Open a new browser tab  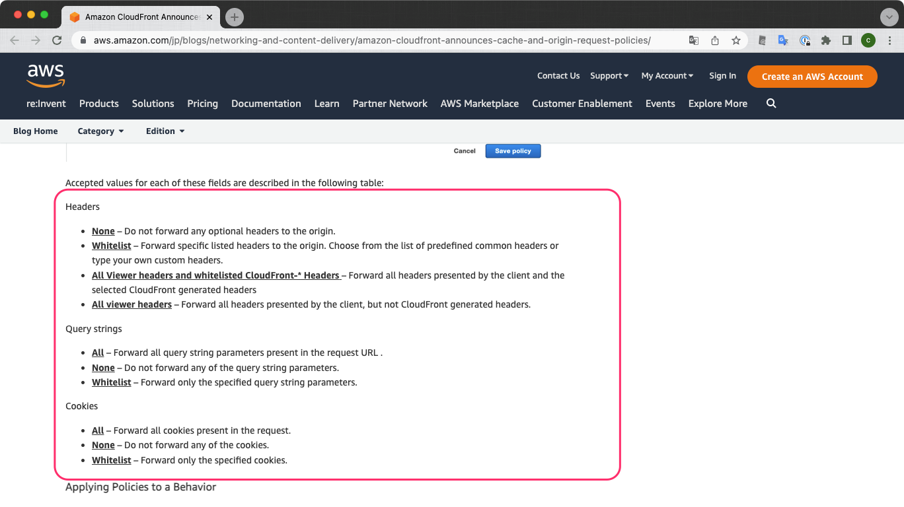[x=235, y=17]
